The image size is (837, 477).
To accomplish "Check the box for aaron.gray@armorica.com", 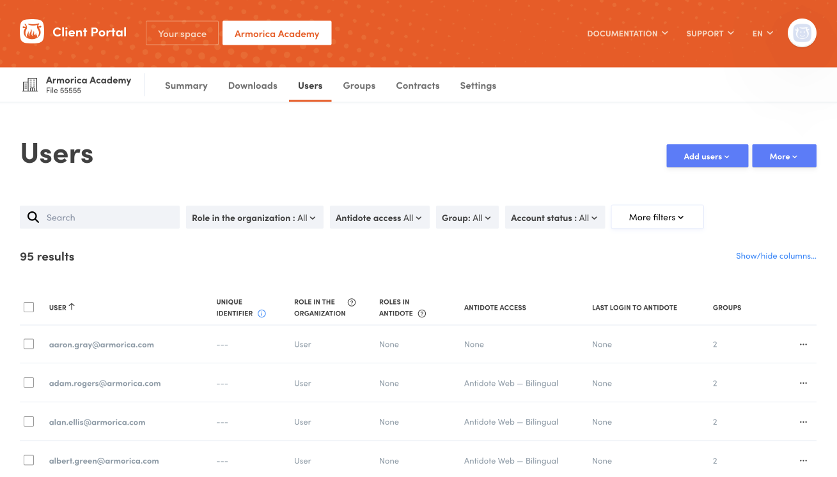I will [x=29, y=344].
